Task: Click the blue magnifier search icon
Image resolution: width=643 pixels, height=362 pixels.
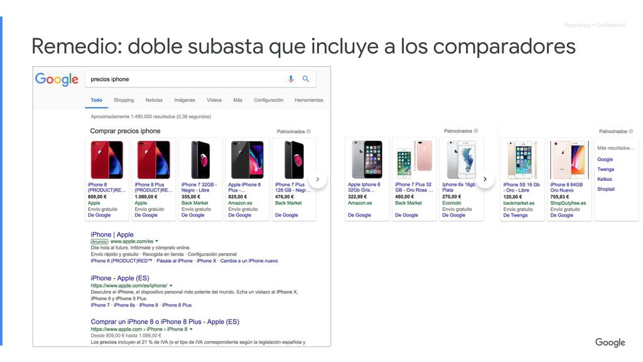Action: click(306, 79)
